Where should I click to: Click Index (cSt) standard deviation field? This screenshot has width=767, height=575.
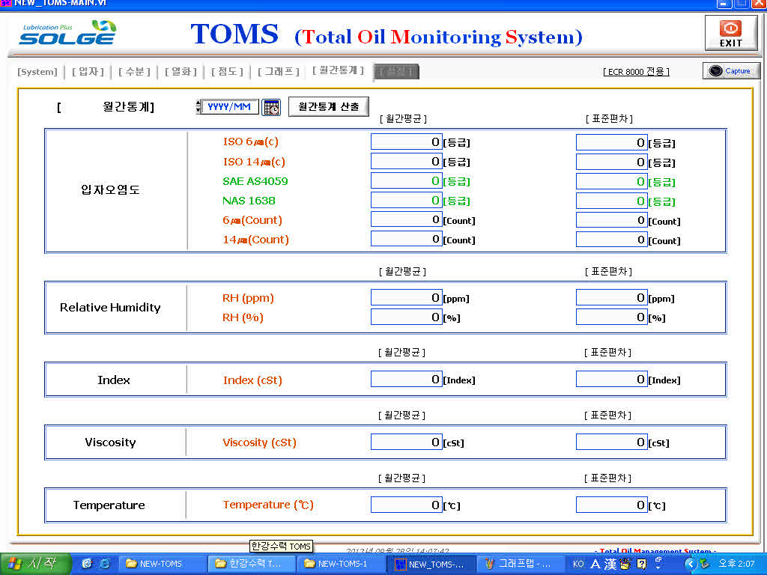click(612, 379)
